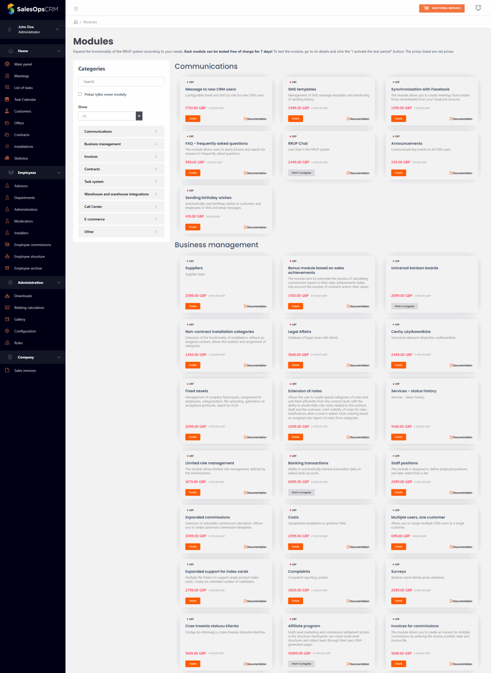Click the notification bell icon
The image size is (491, 673).
click(478, 8)
